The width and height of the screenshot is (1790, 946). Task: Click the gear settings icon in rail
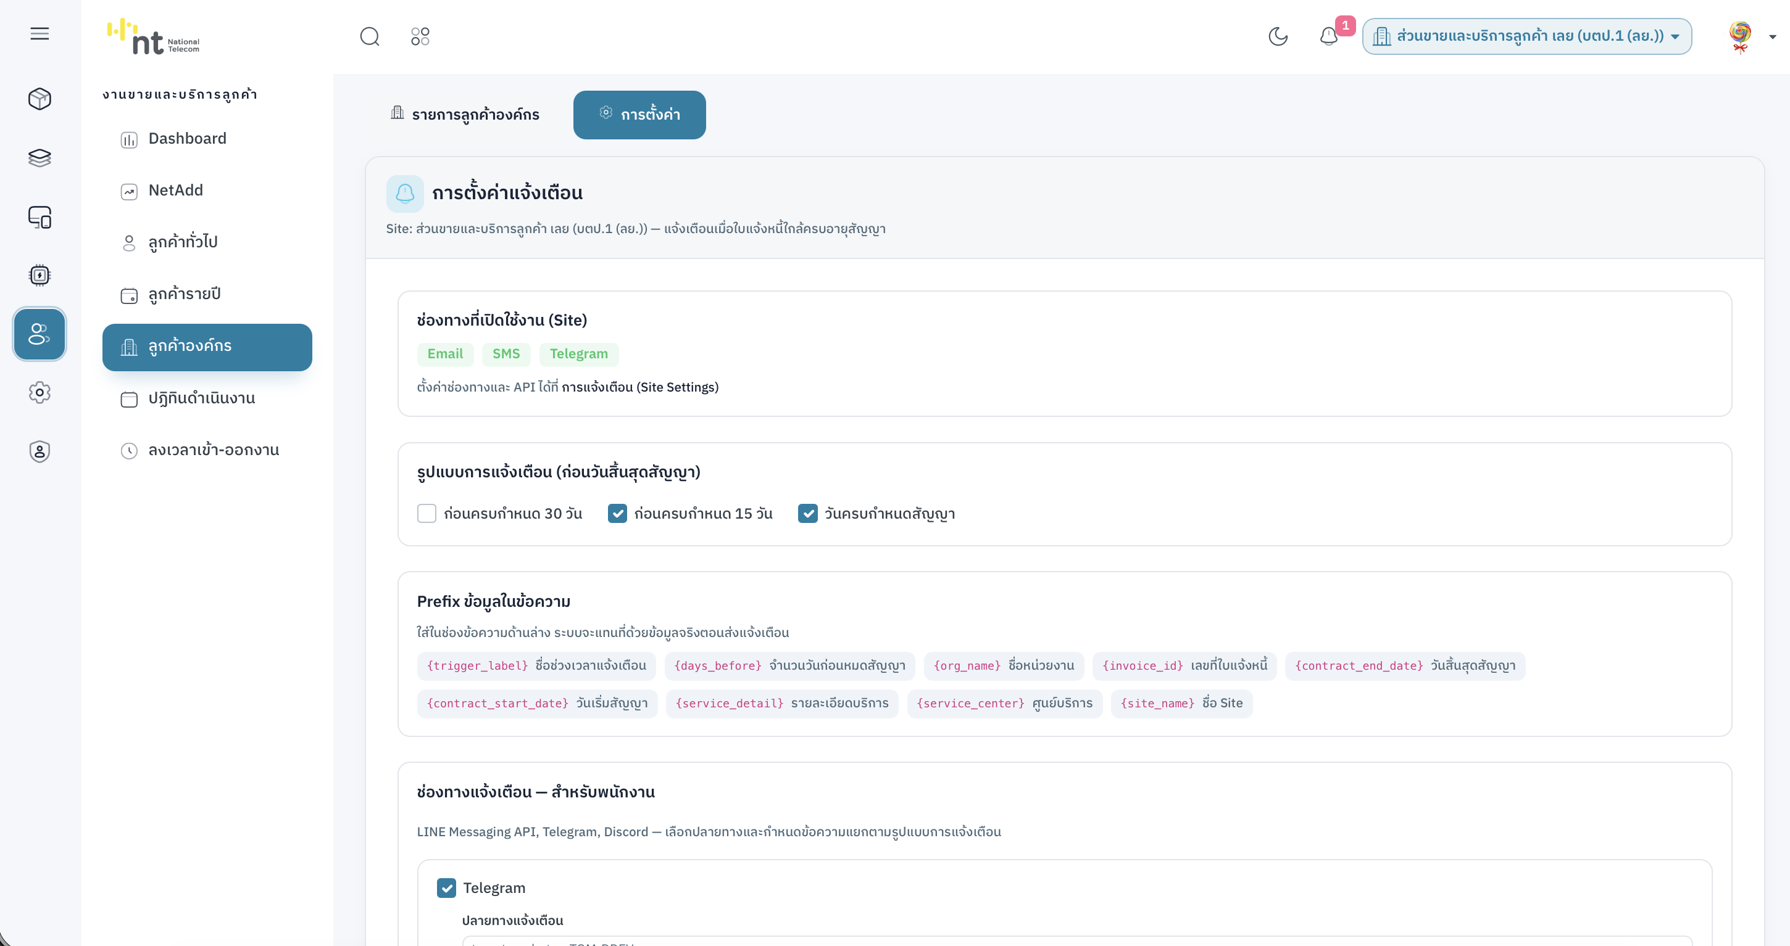click(x=40, y=393)
